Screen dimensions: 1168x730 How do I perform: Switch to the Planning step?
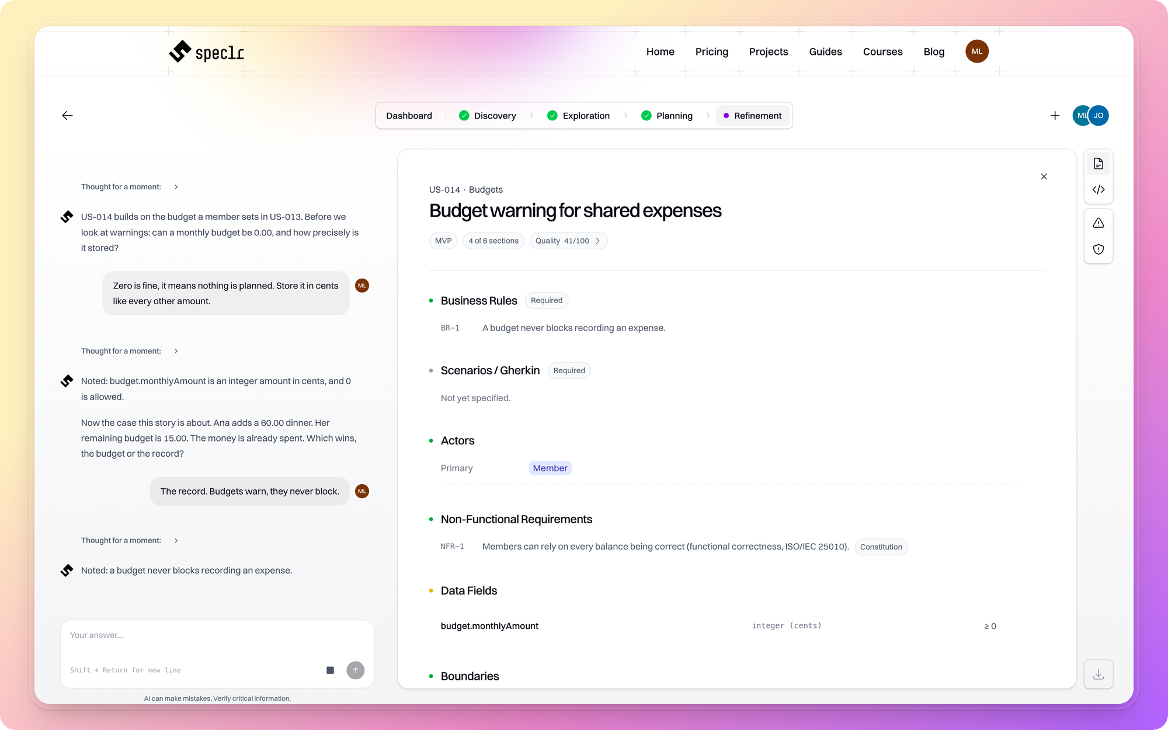(667, 116)
